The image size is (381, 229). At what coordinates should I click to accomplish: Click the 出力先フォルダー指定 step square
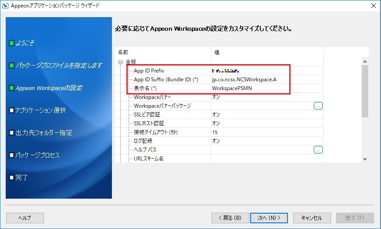click(x=11, y=133)
